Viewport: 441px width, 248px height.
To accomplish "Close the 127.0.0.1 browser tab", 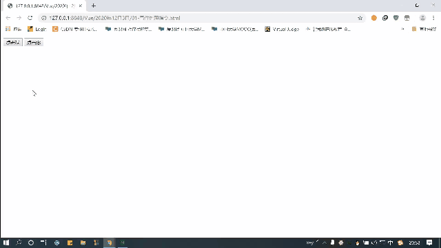I will coord(81,6).
